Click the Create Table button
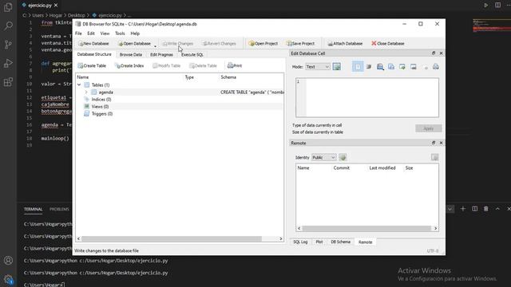The height and width of the screenshot is (287, 511). [x=92, y=65]
